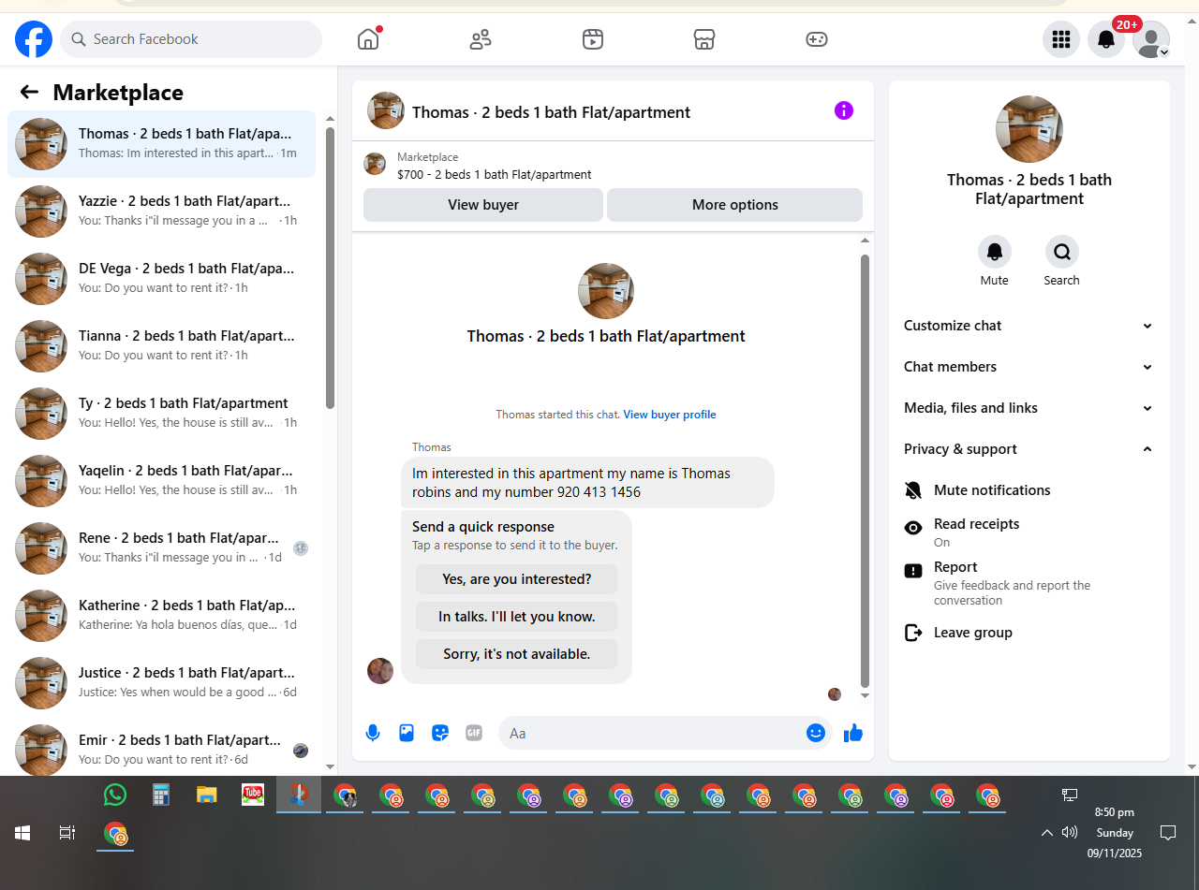Viewport: 1199px width, 890px height.
Task: Send 'Sorry, it's not available.' response
Action: point(517,654)
